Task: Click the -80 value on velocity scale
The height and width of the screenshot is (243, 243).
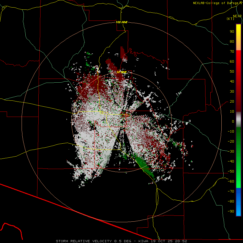Action: tap(231, 201)
